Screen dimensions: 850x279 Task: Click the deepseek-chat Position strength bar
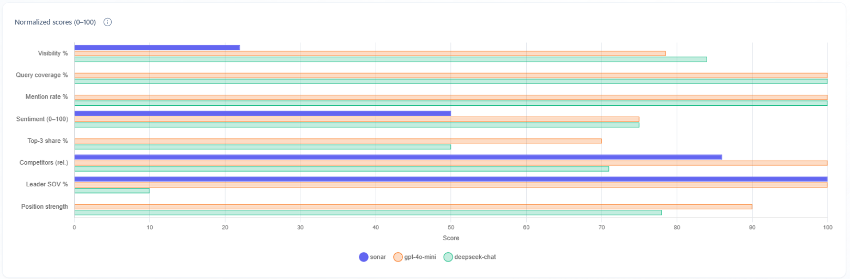pos(367,213)
